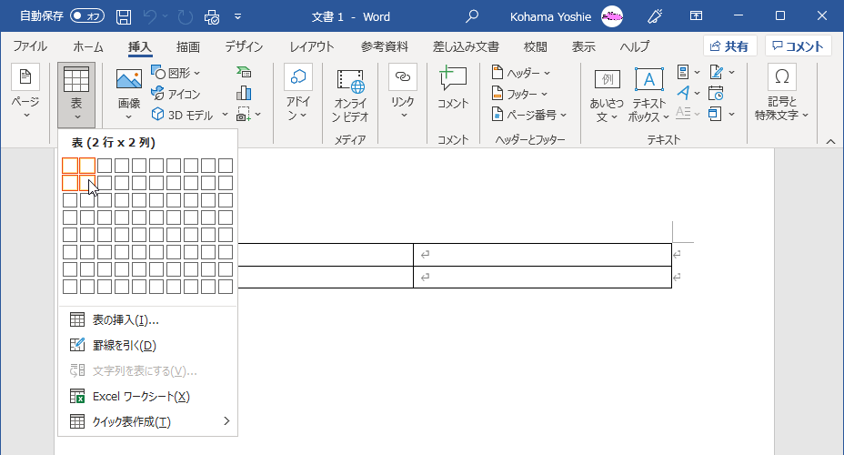Click the アイコン (Icons) insert button
The image size is (844, 455).
pyautogui.click(x=176, y=94)
